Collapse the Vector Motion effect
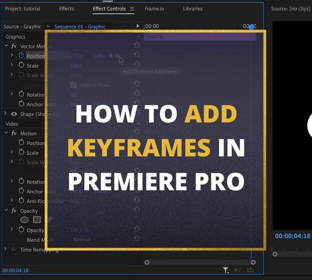Viewport: 312px width, 280px height. click(6, 46)
